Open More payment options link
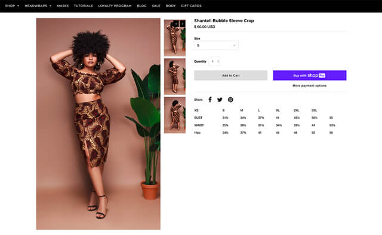This screenshot has height=235, width=382. click(x=309, y=86)
